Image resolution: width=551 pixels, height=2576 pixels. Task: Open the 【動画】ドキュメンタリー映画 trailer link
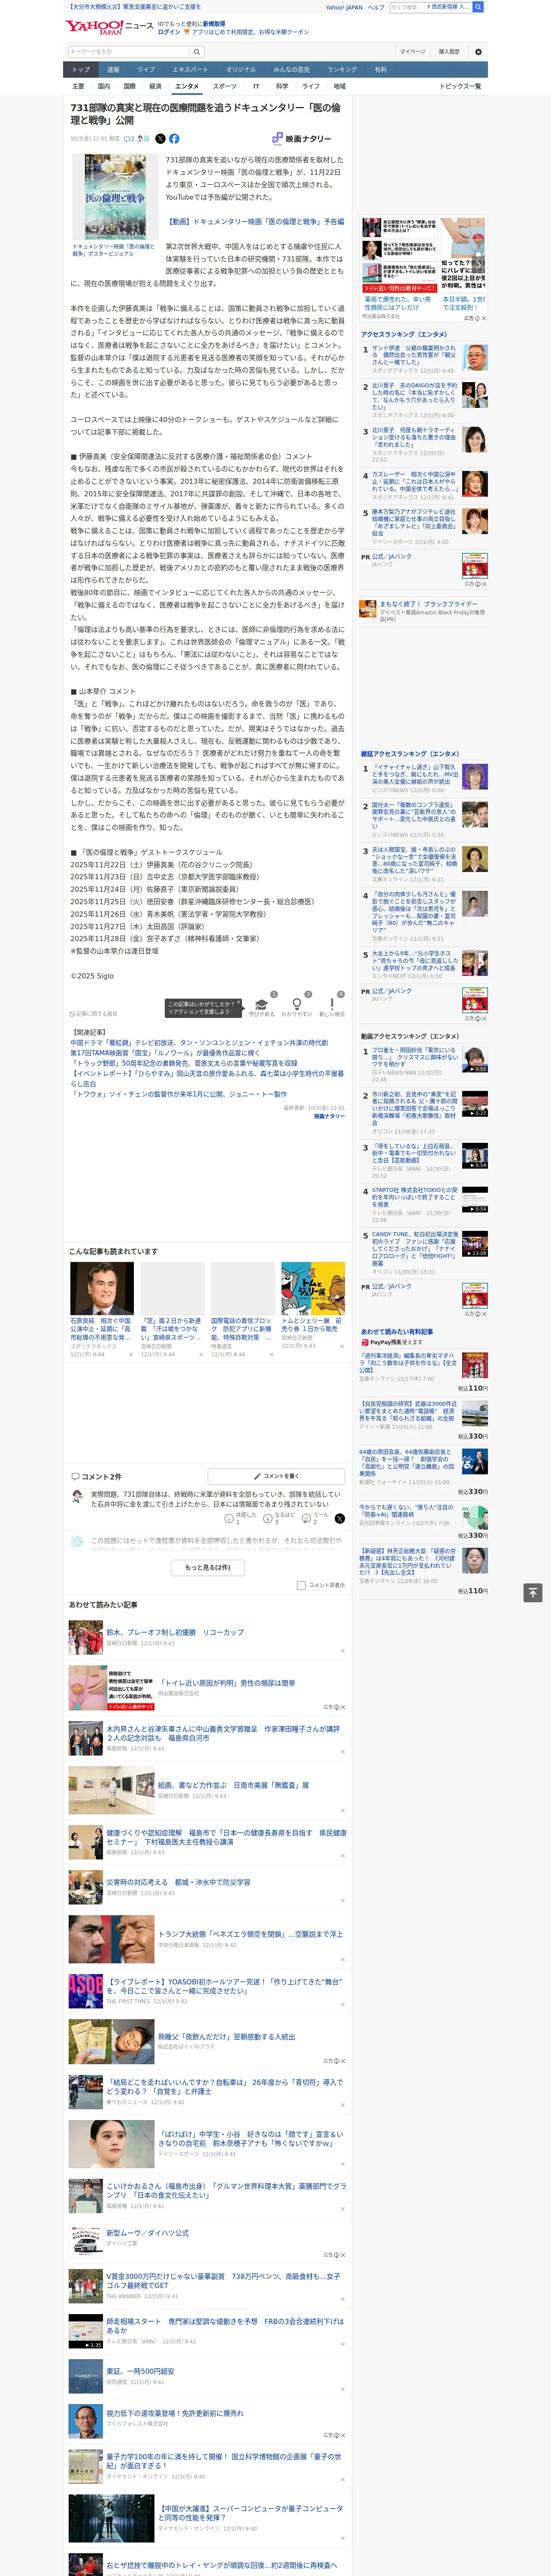(255, 222)
